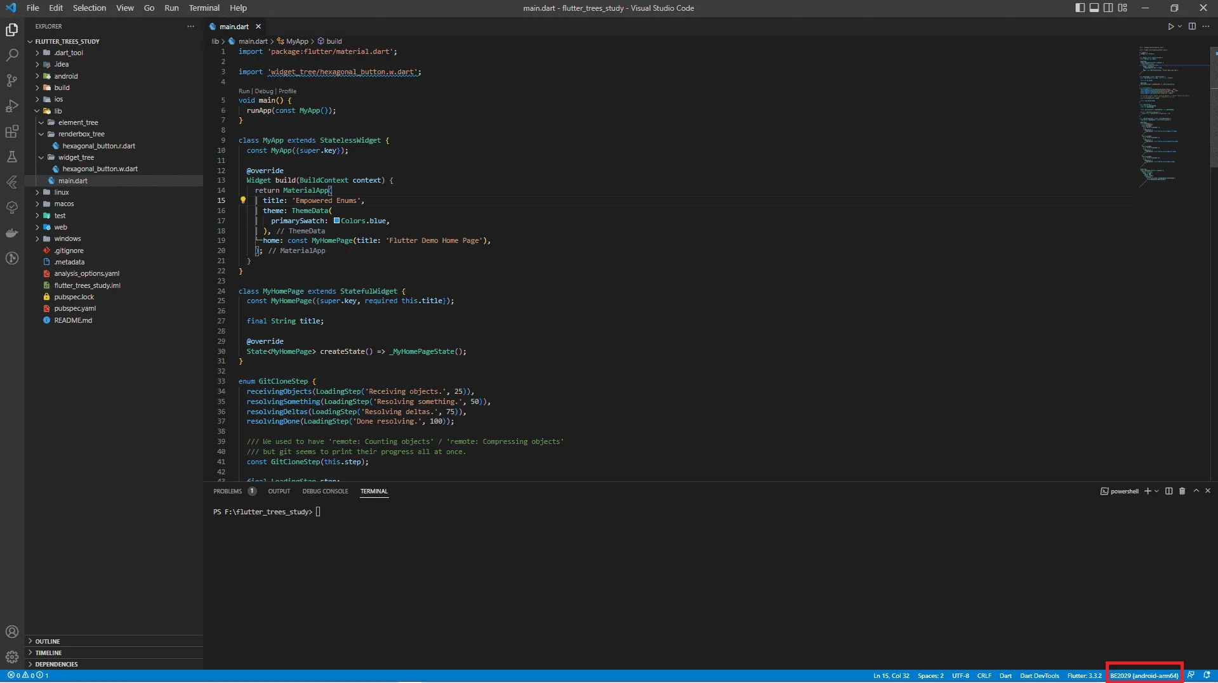
Task: Open the Accounts menu icon
Action: click(x=12, y=632)
